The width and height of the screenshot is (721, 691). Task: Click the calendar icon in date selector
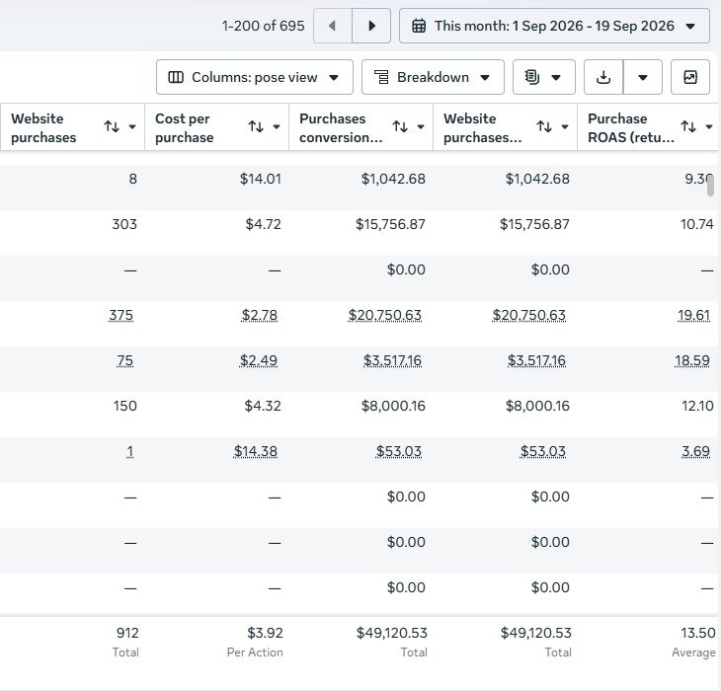(x=419, y=26)
